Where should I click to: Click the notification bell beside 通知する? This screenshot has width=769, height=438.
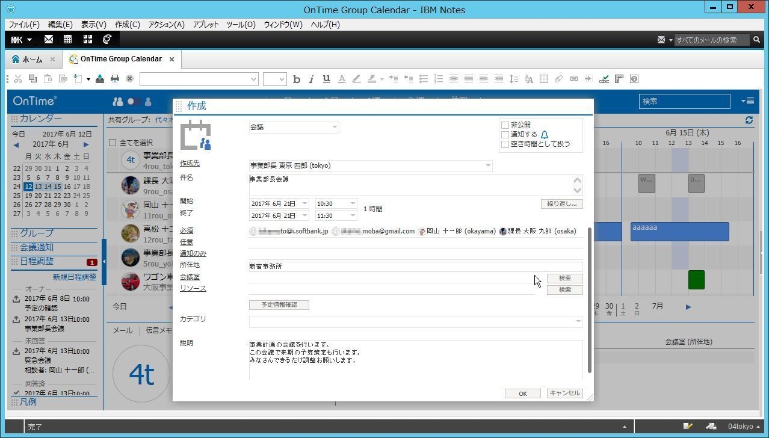[544, 134]
